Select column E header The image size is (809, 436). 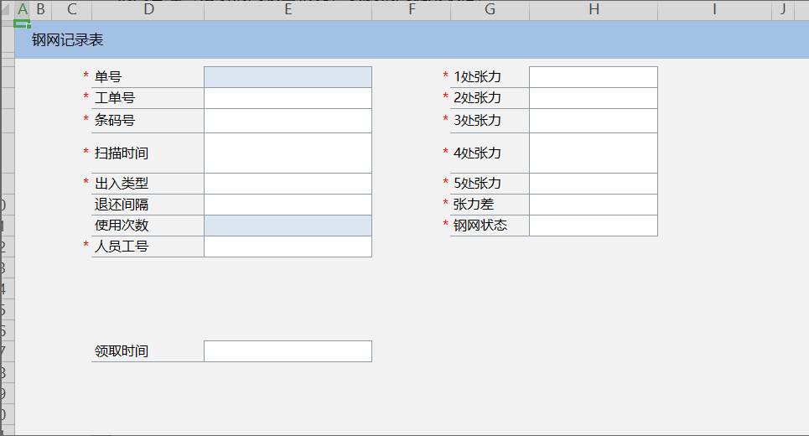tap(288, 10)
